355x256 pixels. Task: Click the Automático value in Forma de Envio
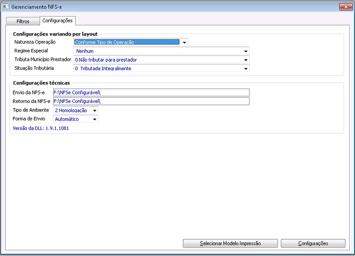(67, 119)
